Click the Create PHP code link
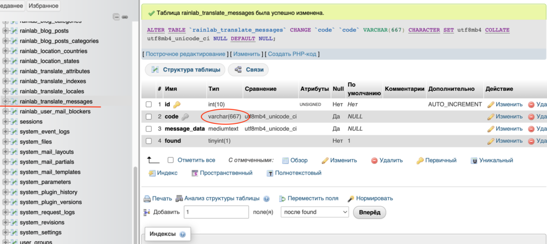This screenshot has height=244, width=547. [x=292, y=54]
